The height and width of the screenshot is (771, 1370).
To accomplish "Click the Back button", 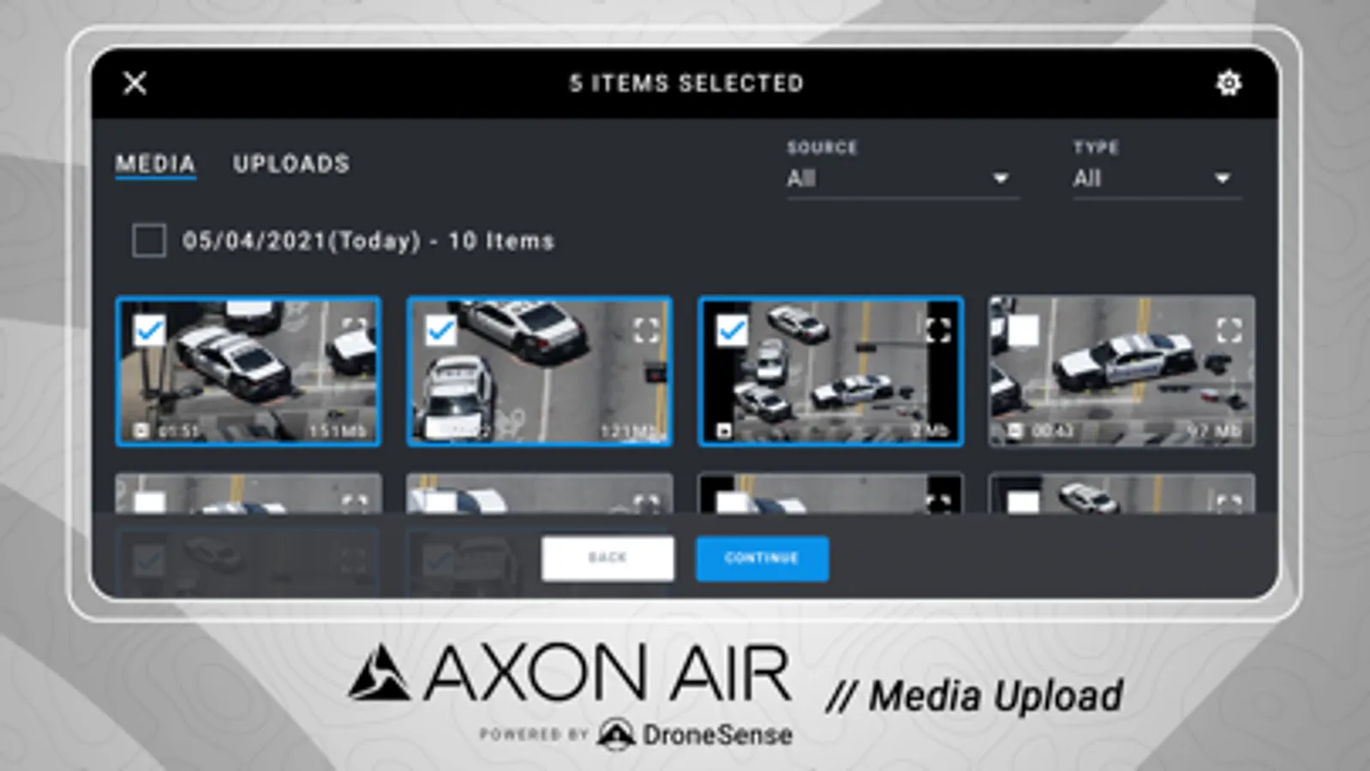I will 607,559.
